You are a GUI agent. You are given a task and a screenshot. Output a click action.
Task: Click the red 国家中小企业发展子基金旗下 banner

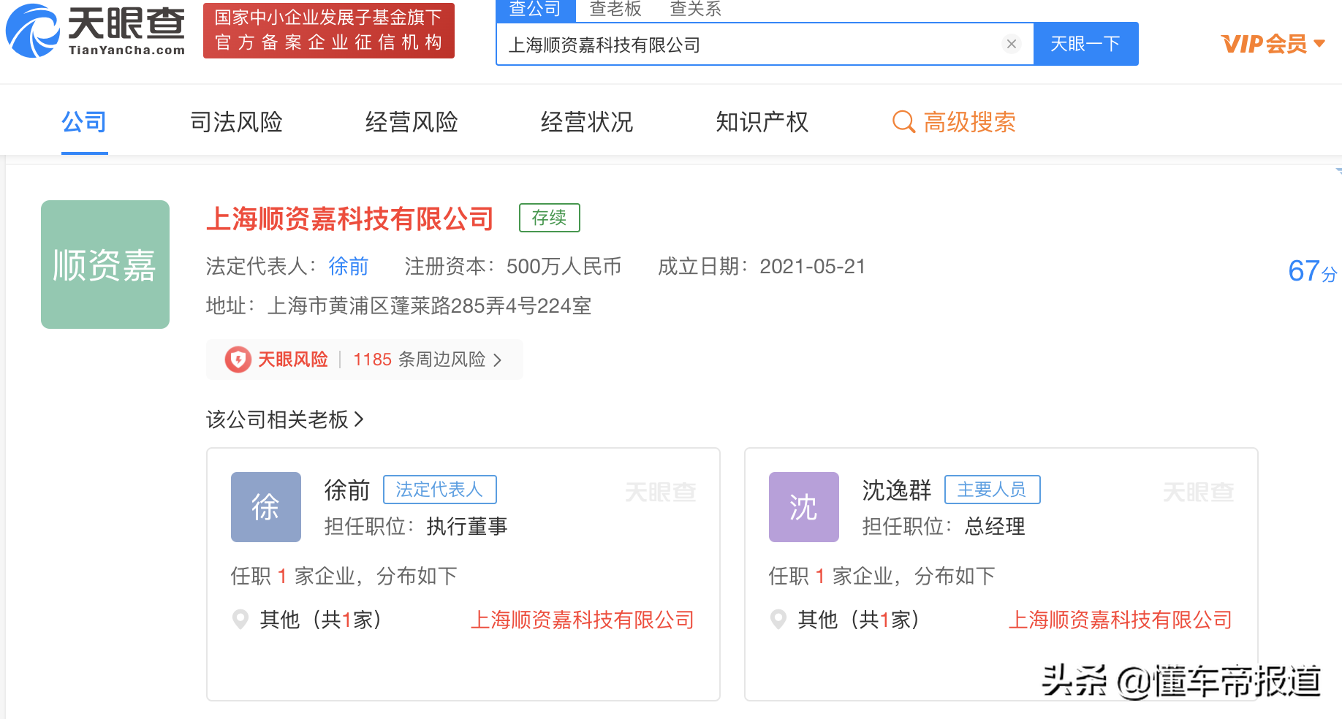tap(329, 31)
